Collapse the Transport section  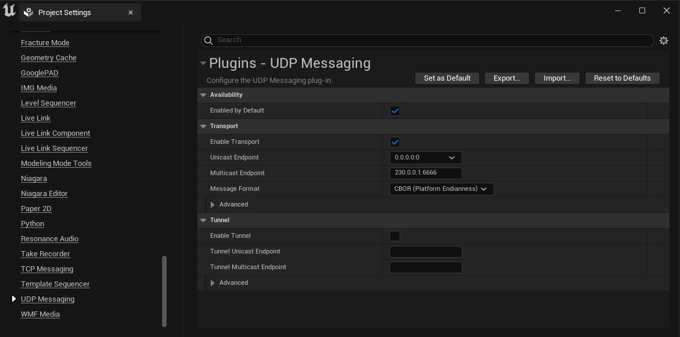[x=203, y=126]
